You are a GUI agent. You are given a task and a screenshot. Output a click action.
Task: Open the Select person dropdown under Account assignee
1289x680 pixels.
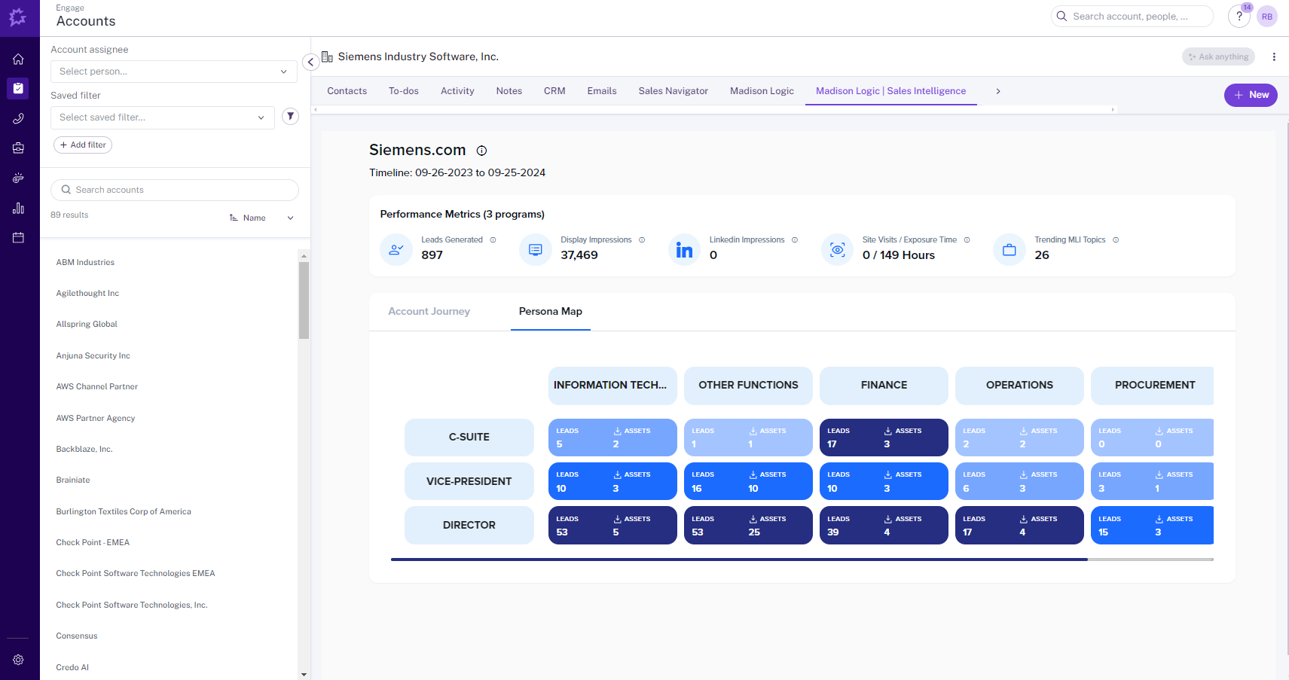tap(173, 71)
